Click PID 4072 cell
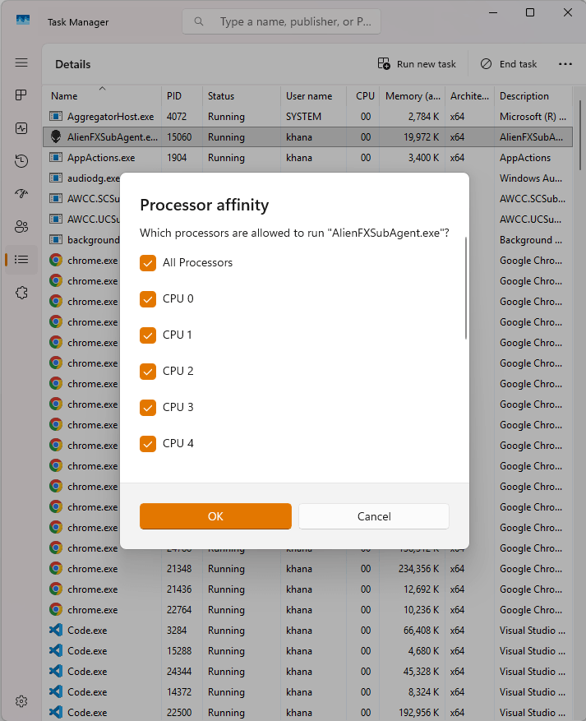This screenshot has width=586, height=721. point(177,117)
